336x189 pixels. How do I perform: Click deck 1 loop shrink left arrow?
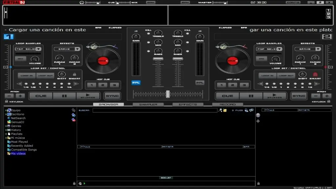pos(19,84)
